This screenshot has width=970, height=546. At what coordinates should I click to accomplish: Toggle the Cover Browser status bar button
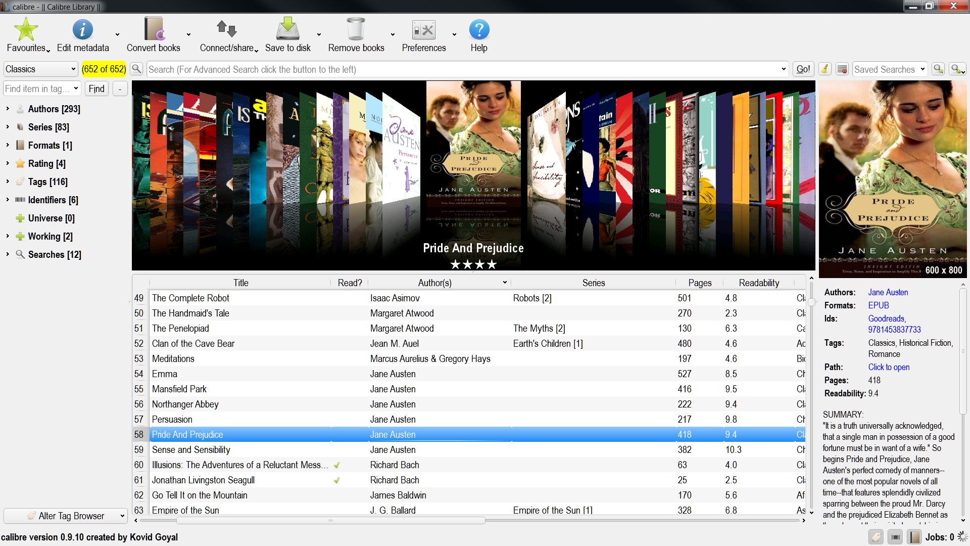(x=895, y=537)
